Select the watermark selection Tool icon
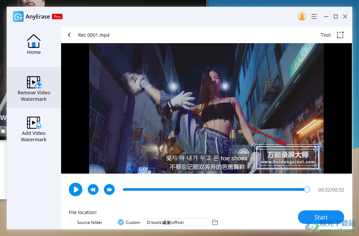 (340, 35)
